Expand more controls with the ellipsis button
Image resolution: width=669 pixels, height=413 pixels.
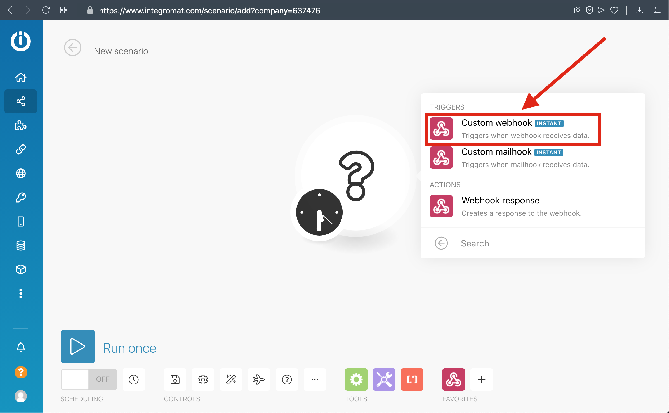click(x=315, y=379)
